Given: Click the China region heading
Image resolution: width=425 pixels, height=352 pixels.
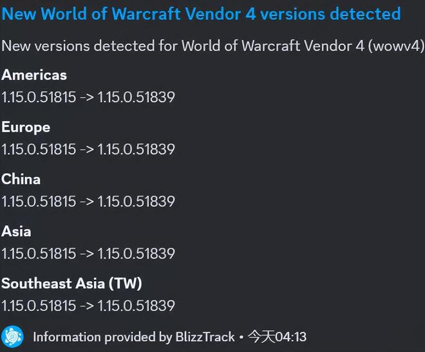Looking at the screenshot, I should (x=21, y=180).
